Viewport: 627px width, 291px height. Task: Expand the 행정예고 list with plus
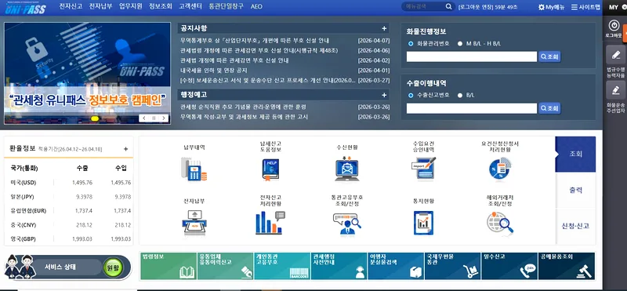(x=384, y=95)
